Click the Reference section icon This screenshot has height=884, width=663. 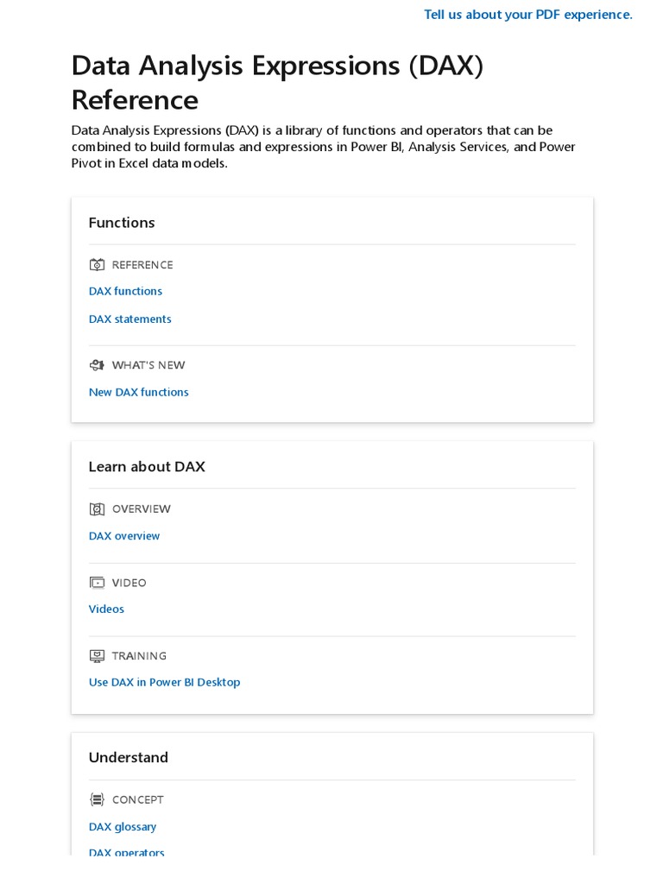pos(97,265)
